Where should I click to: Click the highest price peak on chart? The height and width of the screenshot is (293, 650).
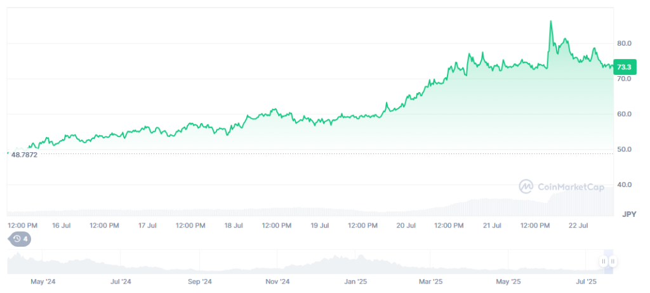coord(550,22)
